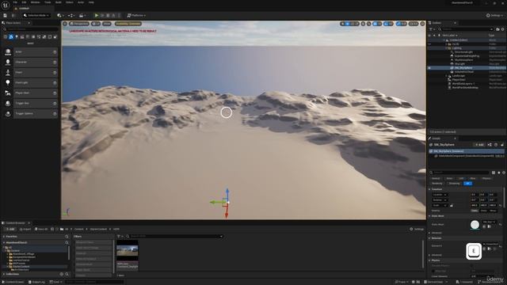This screenshot has height=285, width=507.
Task: Select SkyAtmosphere in the Outliner
Action: pyautogui.click(x=463, y=60)
